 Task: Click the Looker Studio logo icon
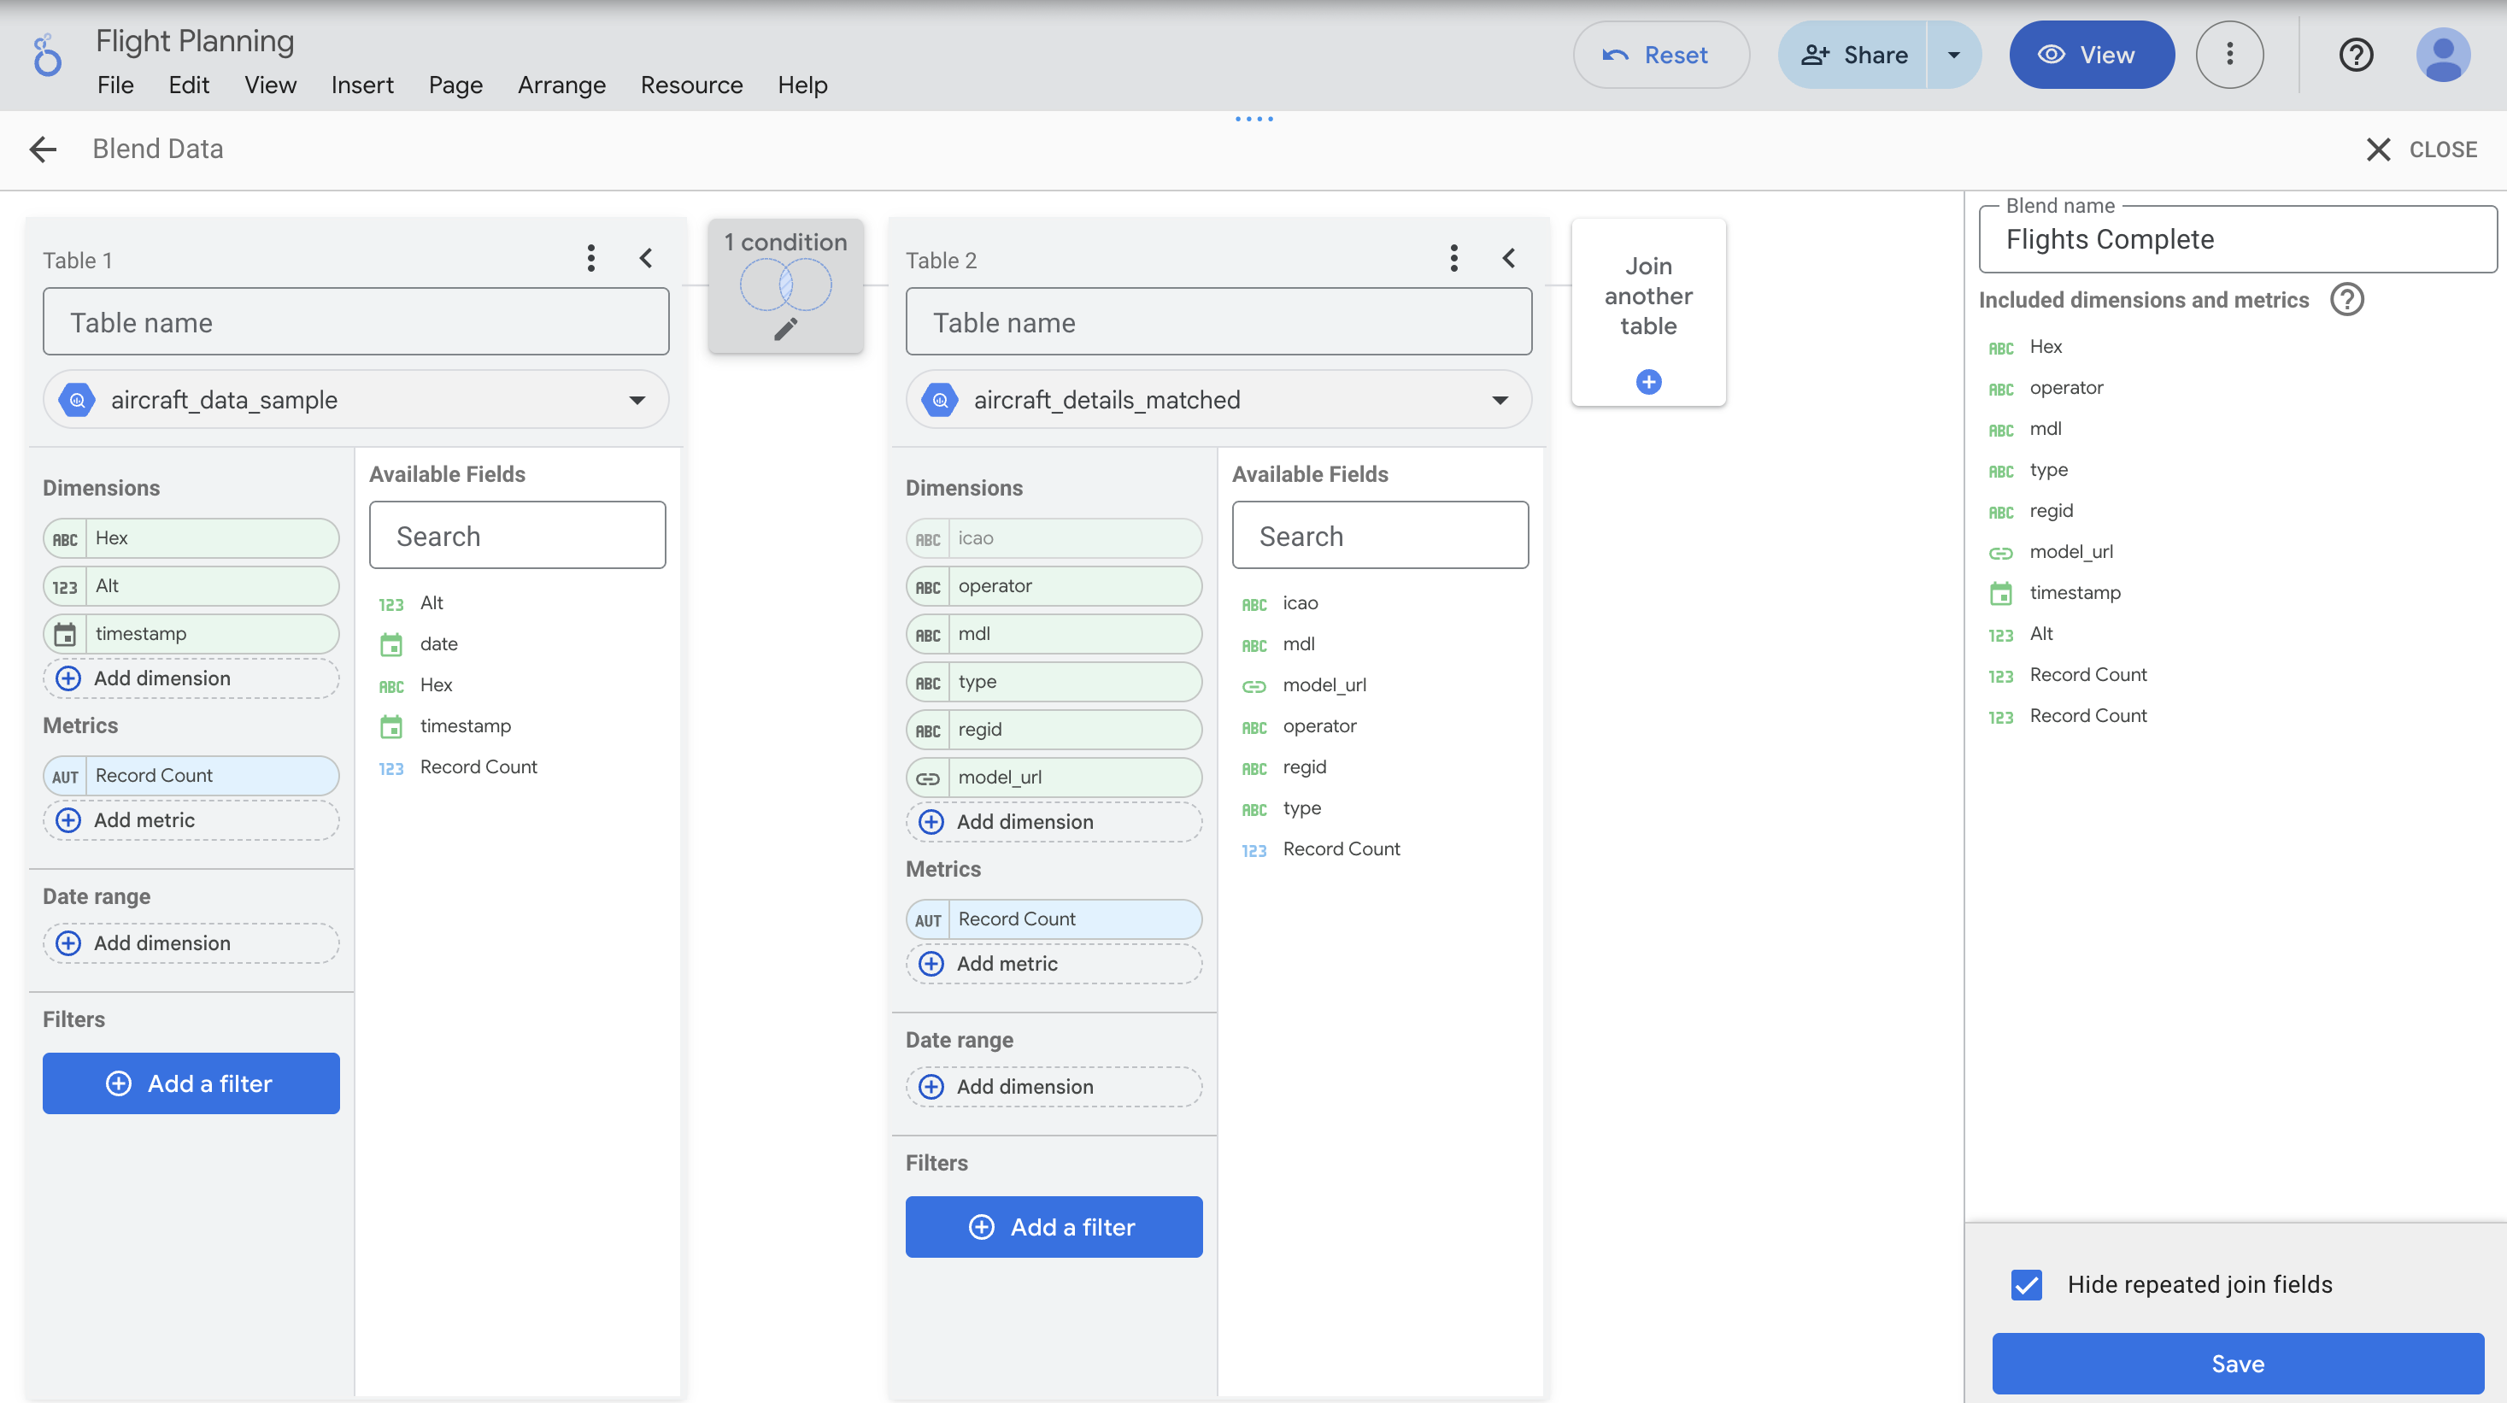tap(47, 56)
